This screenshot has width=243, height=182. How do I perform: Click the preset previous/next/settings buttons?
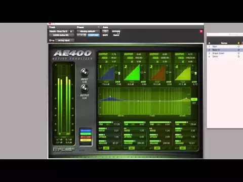(82, 35)
